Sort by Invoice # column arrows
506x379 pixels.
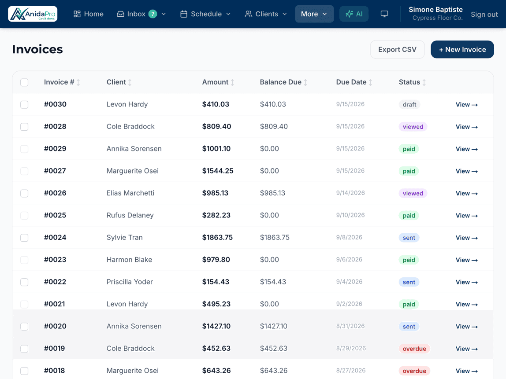78,82
